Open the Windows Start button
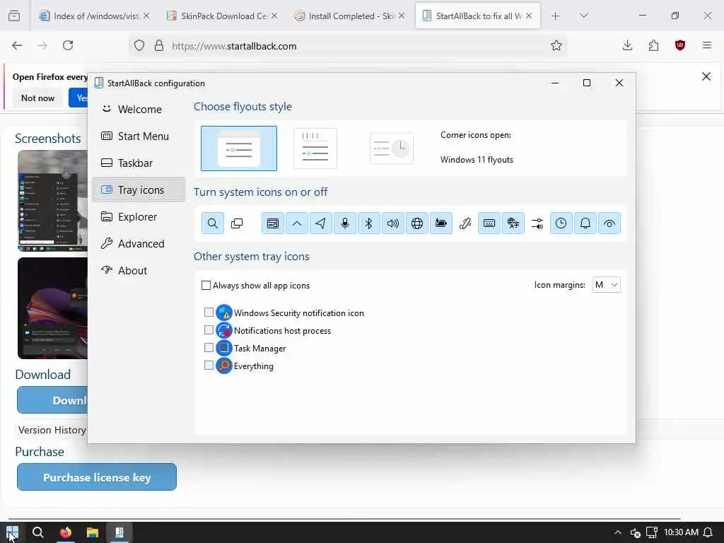 pyautogui.click(x=13, y=532)
